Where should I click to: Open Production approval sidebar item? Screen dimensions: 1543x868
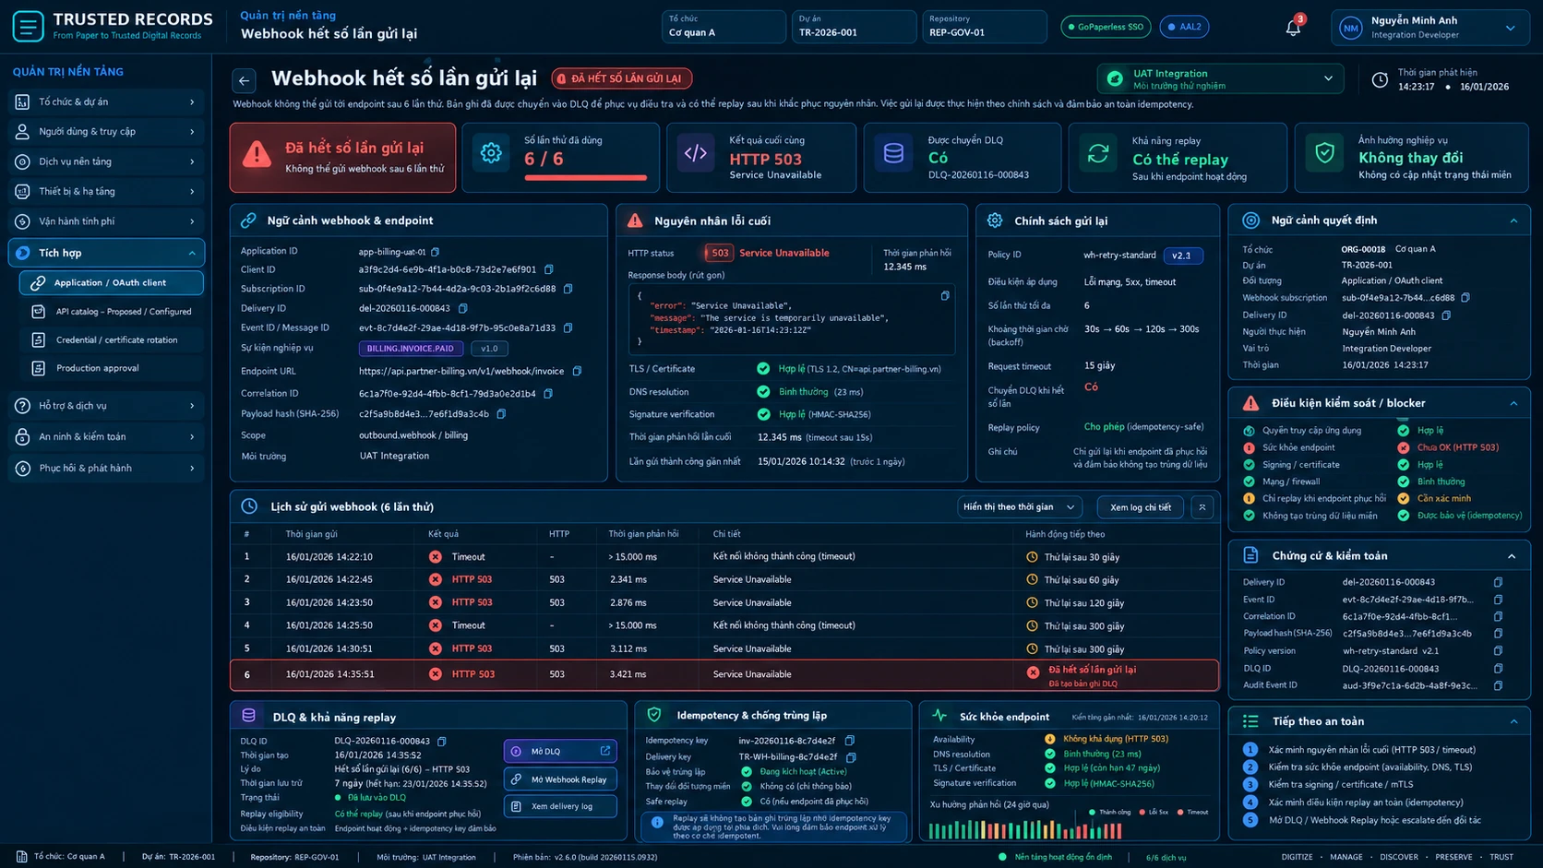[112, 368]
